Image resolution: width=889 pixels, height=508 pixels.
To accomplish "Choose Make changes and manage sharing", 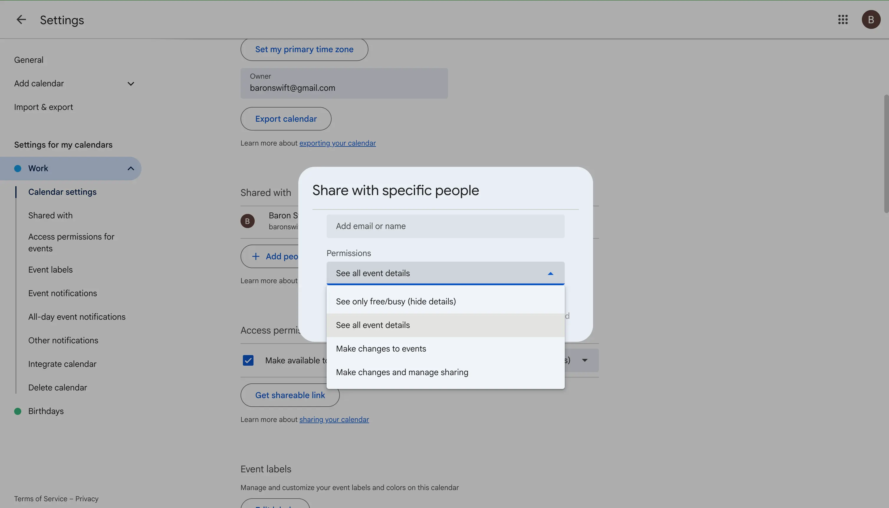I will point(445,372).
